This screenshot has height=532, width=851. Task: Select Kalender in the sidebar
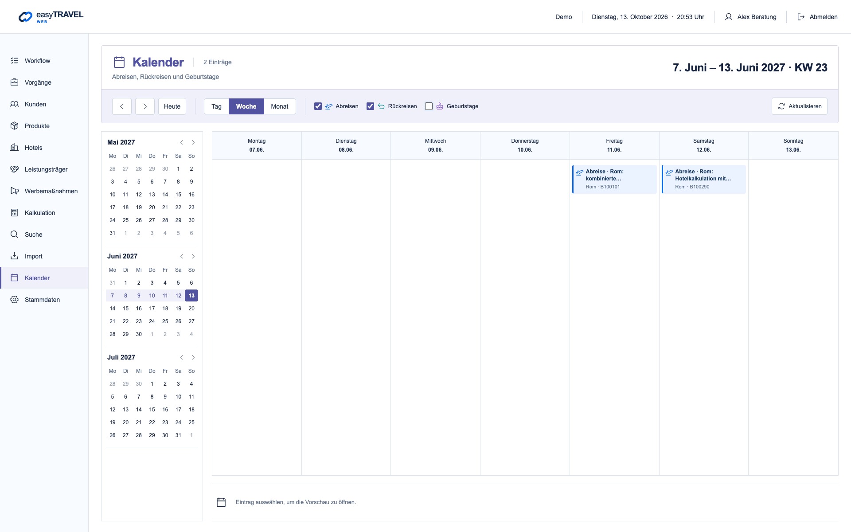pos(44,278)
